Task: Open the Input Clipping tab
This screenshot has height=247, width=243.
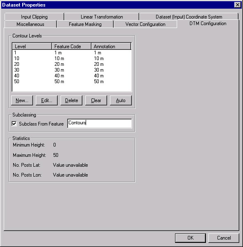Action: coord(34,17)
